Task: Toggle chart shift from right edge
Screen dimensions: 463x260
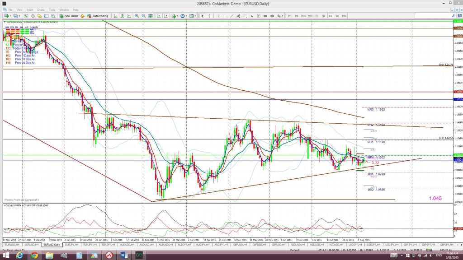Action: 165,16
